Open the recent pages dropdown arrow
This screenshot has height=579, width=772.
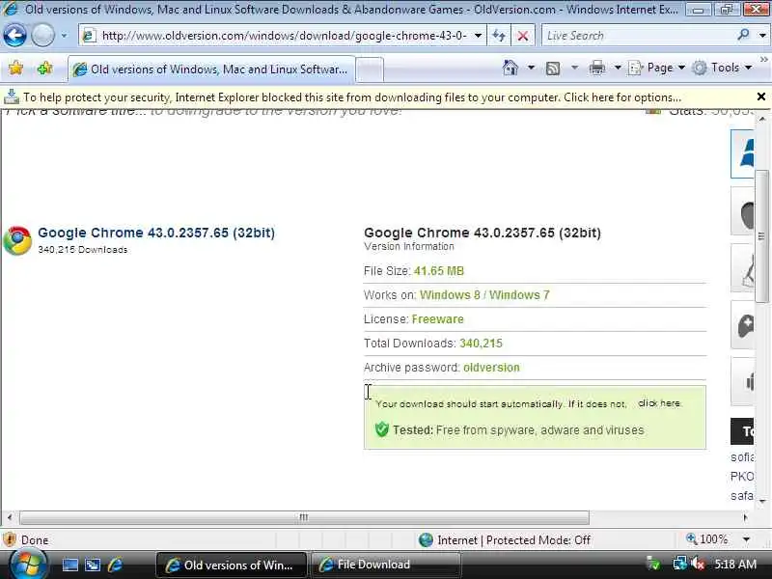coord(64,36)
